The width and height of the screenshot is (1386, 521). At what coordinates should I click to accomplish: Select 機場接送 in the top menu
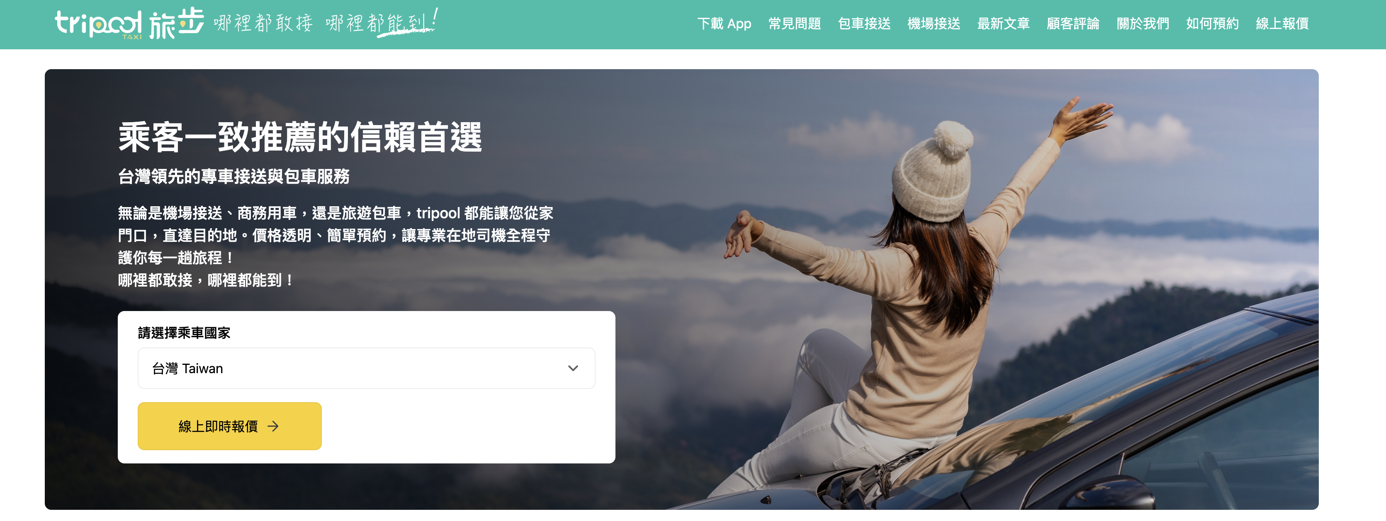(934, 24)
